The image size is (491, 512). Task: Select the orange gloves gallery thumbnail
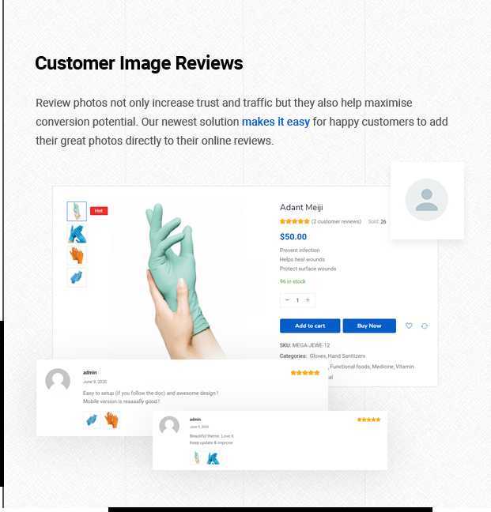pyautogui.click(x=77, y=255)
